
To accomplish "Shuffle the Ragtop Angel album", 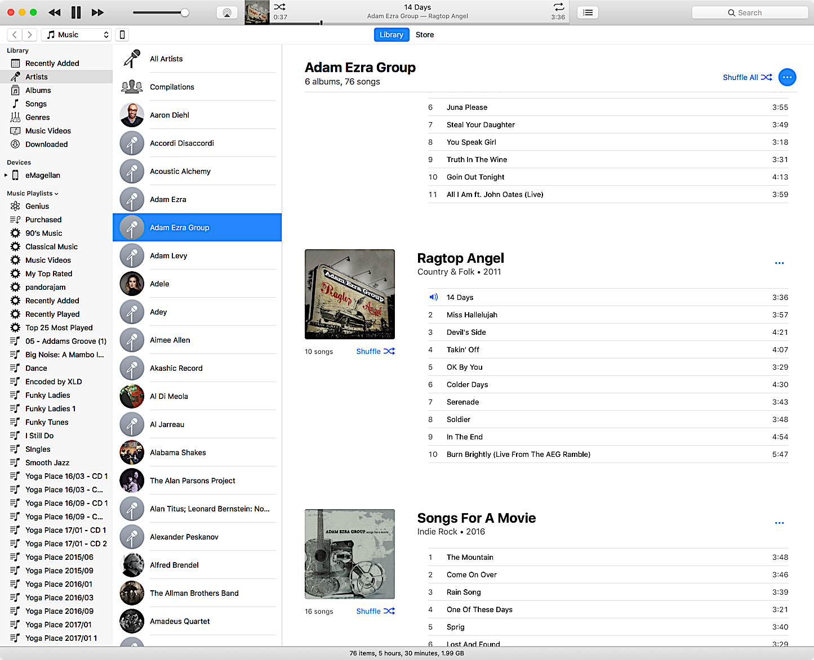I will [376, 352].
